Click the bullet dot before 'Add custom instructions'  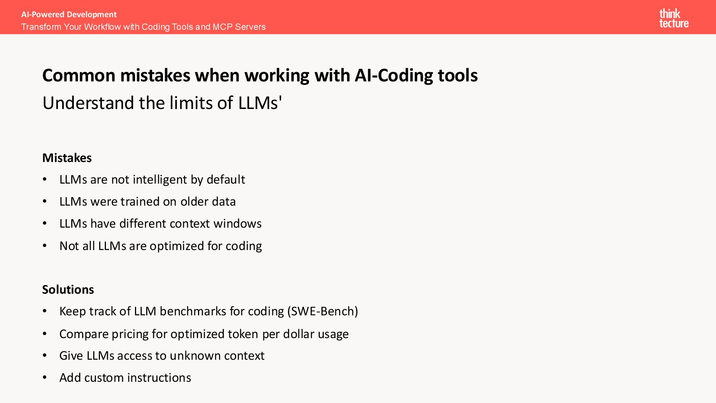tap(45, 378)
